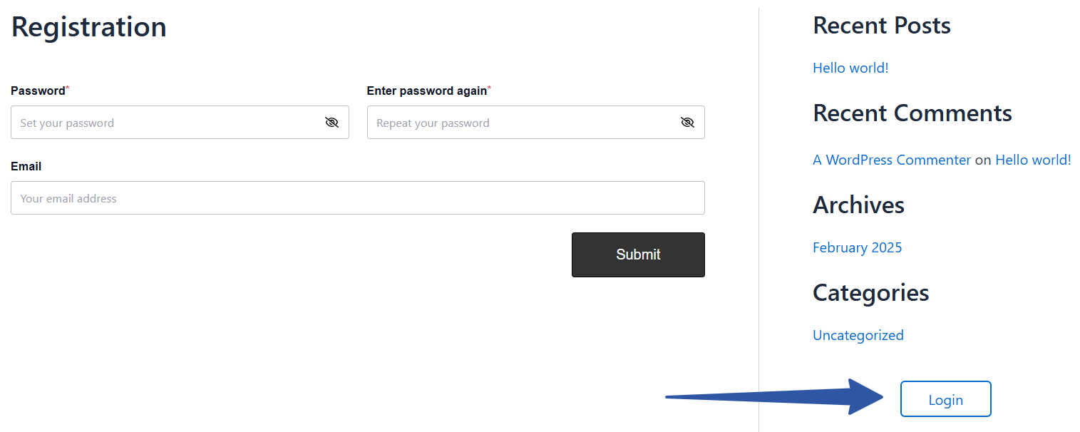Select the Uncategorized category link
The width and height of the screenshot is (1080, 432).
pyautogui.click(x=858, y=335)
